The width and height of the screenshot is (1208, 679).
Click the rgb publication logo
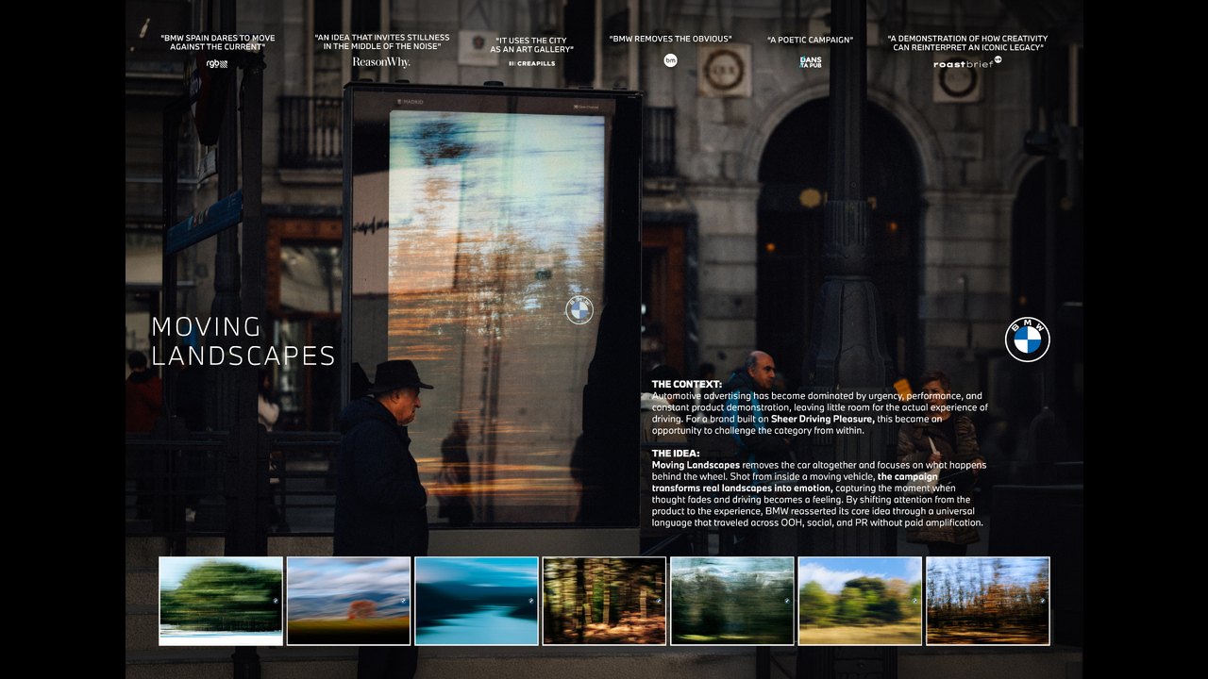click(x=217, y=64)
